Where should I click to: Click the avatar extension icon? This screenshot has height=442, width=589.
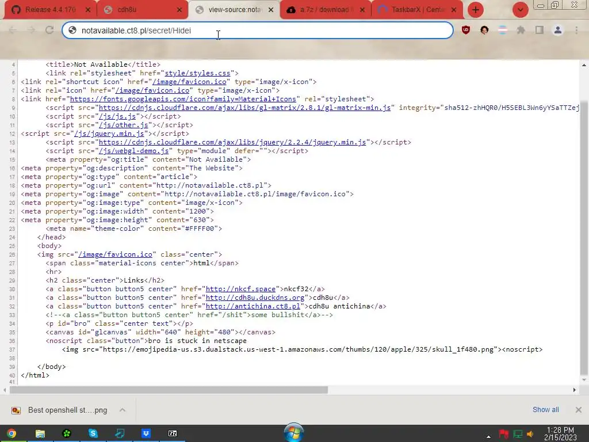pyautogui.click(x=484, y=30)
